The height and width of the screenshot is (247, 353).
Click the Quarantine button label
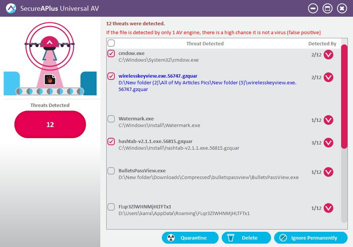click(x=193, y=238)
